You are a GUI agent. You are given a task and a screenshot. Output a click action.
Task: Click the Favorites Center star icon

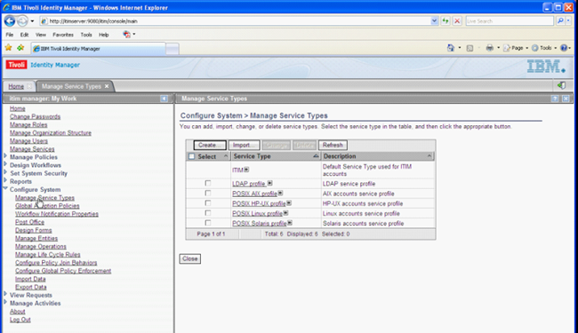coord(9,48)
